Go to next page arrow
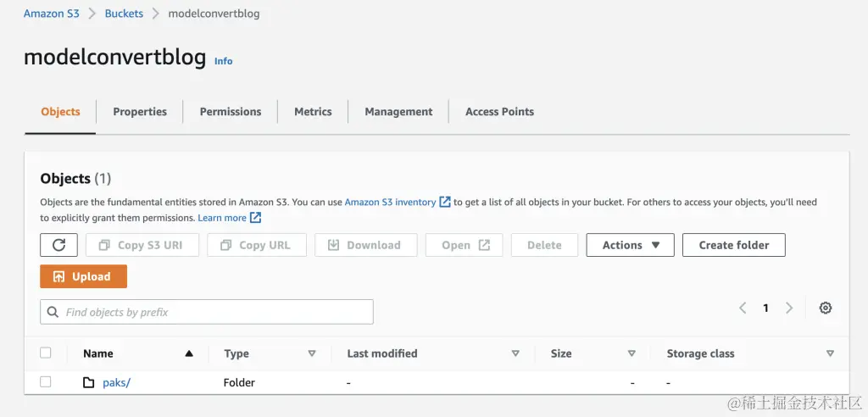868x417 pixels. [x=789, y=309]
